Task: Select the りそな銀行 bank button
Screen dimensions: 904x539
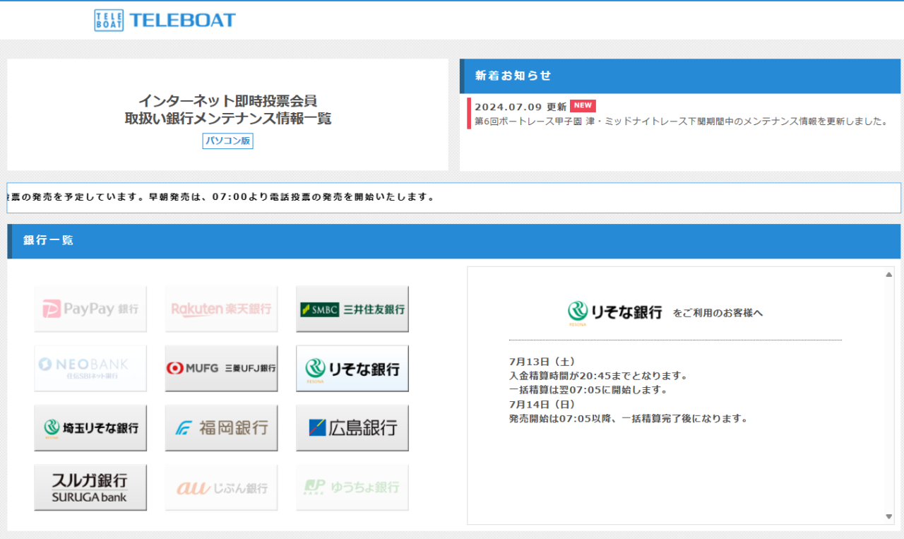Action: tap(352, 368)
